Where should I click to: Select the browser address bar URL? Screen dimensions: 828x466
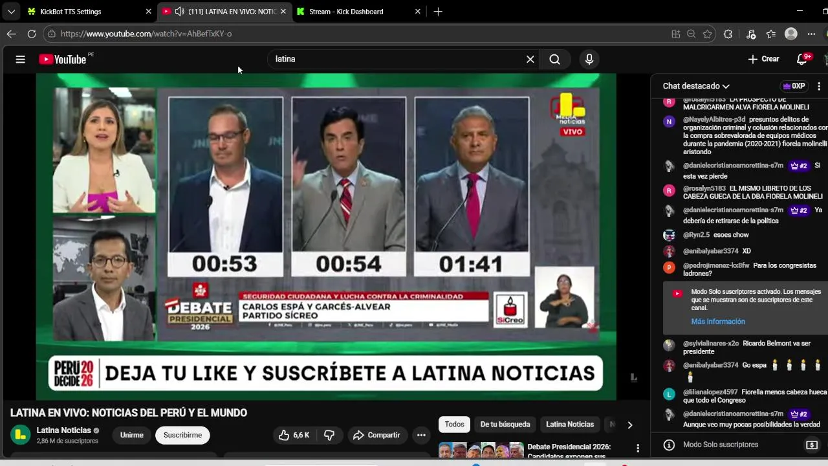tap(146, 34)
